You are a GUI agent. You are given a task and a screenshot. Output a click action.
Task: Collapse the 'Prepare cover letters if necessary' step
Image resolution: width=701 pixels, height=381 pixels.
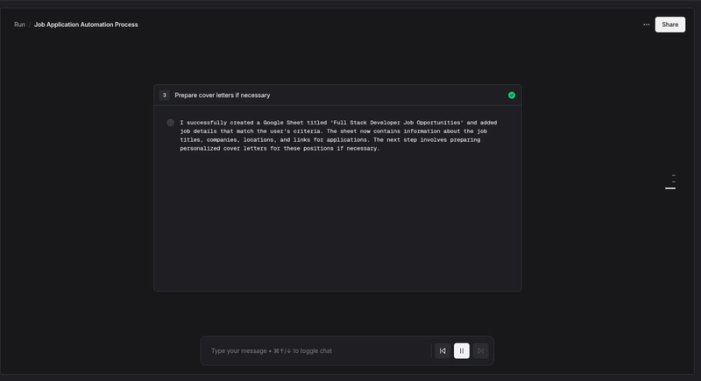pyautogui.click(x=337, y=95)
